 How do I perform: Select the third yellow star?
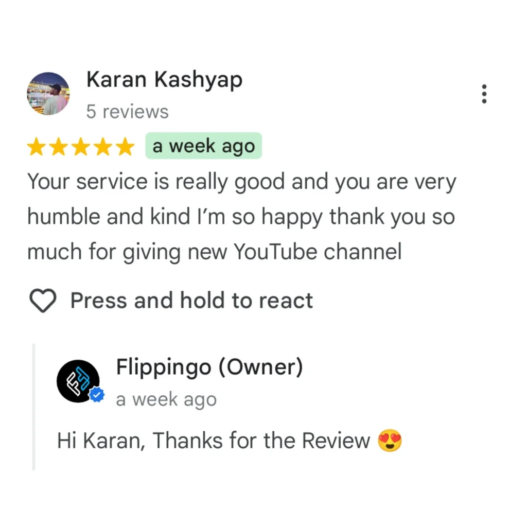(x=81, y=147)
